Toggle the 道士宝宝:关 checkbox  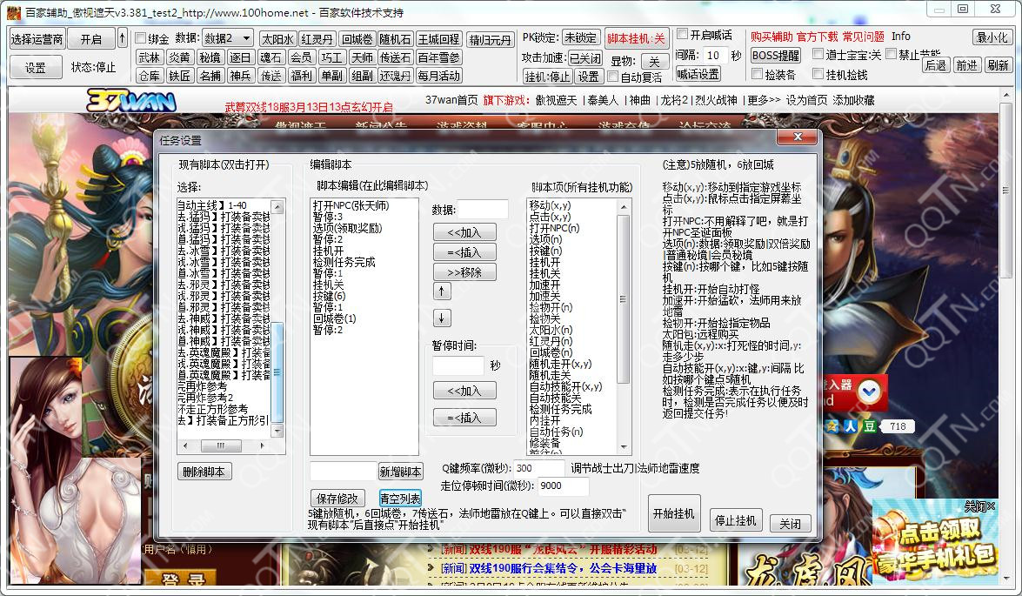(818, 54)
